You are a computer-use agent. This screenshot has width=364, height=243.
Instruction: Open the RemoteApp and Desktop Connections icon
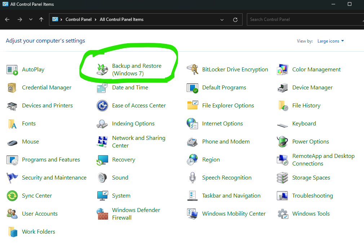pos(283,160)
